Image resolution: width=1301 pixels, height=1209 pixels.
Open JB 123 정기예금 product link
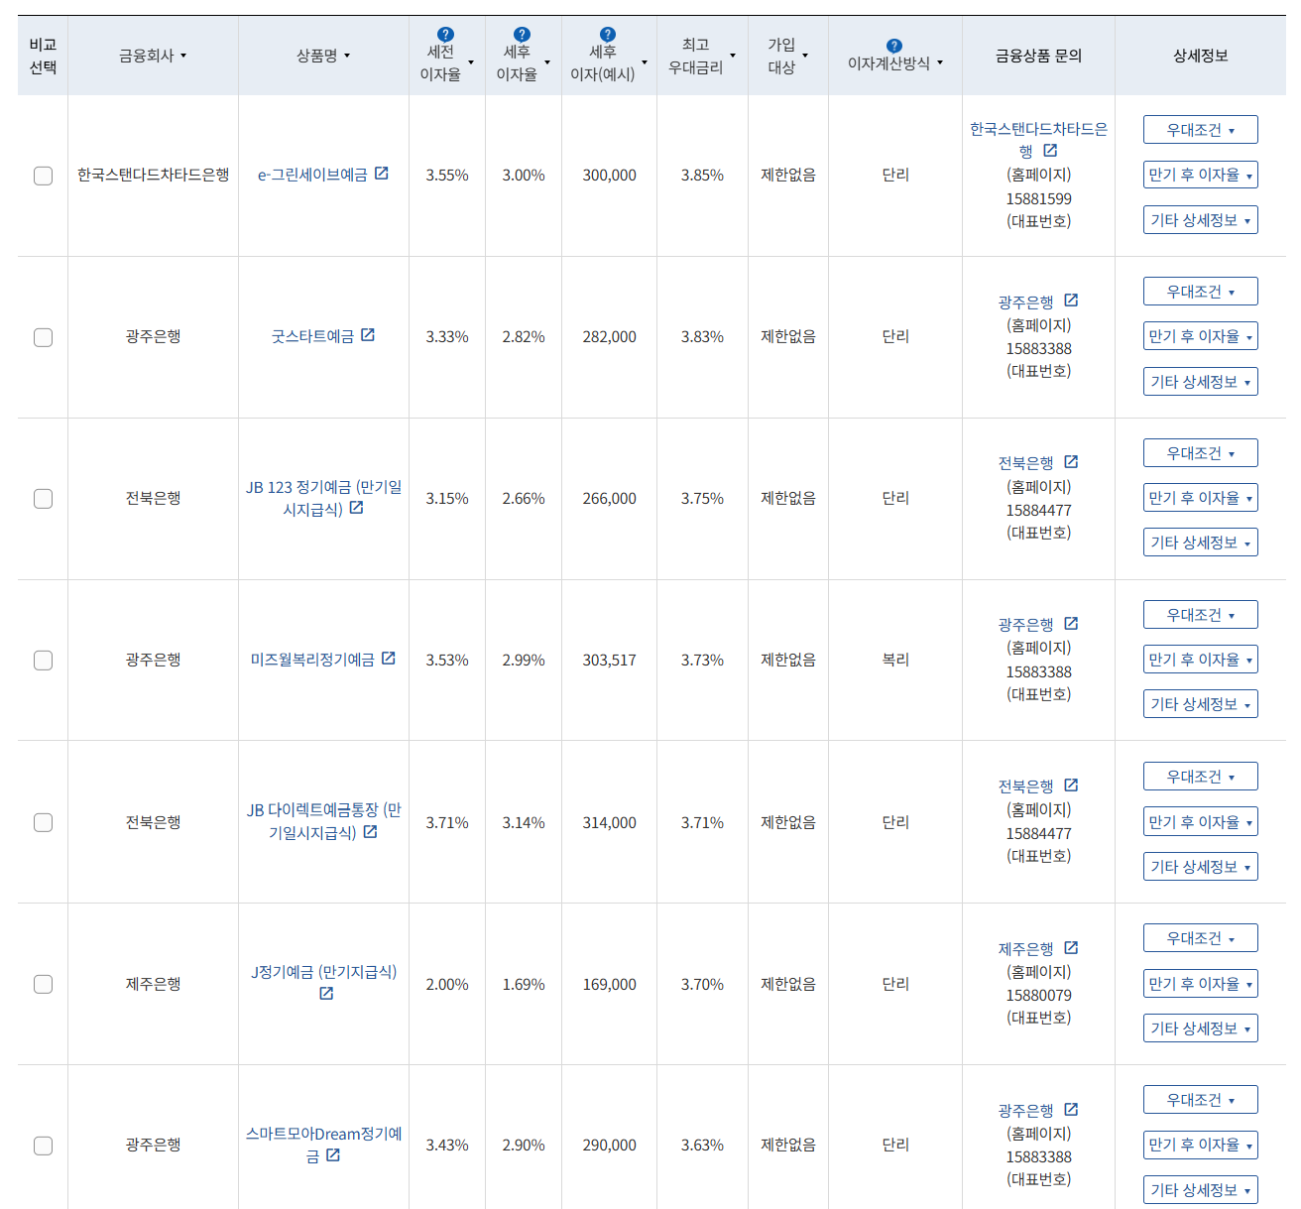pyautogui.click(x=323, y=498)
